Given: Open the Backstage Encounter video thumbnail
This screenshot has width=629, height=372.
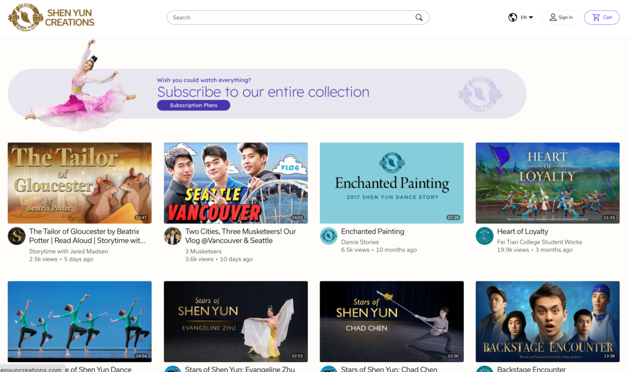Looking at the screenshot, I should (x=547, y=321).
